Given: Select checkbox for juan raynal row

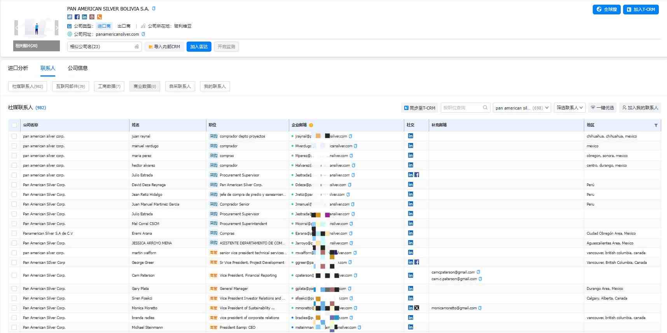Looking at the screenshot, I should pyautogui.click(x=14, y=136).
